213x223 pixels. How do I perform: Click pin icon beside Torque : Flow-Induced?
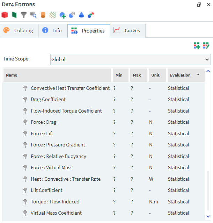25,202
